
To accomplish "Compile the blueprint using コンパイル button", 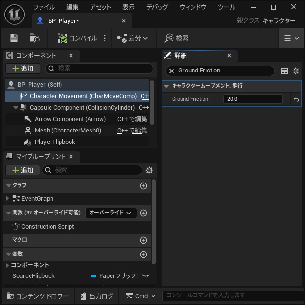I will [77, 38].
